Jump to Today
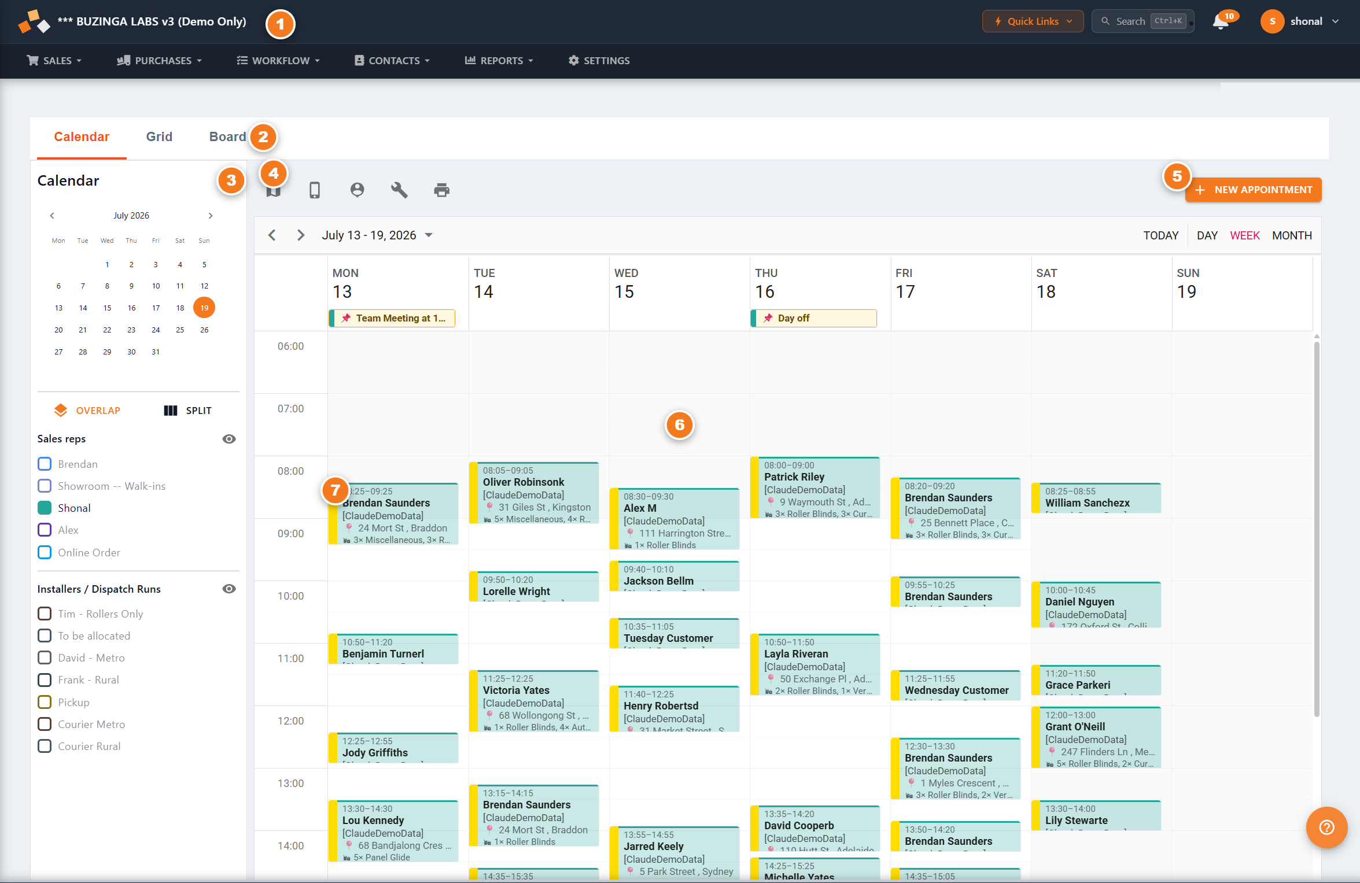1360x883 pixels. click(1160, 236)
